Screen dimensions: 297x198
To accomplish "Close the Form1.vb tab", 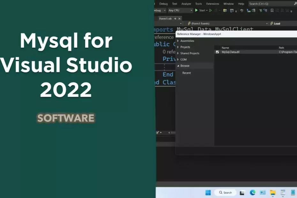I will (179, 19).
